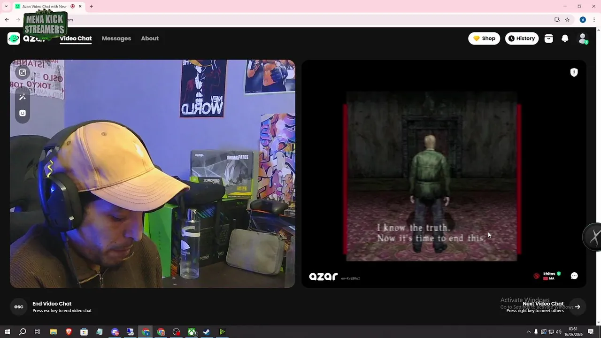Open the History button

522,38
